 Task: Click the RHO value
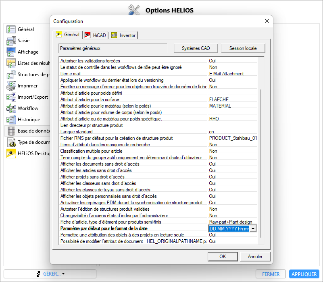pos(214,119)
